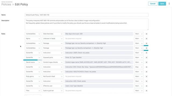This screenshot has height=96, width=172.
Task: Edit Instruction ADD Check exists parameters
Action: (x=99, y=81)
